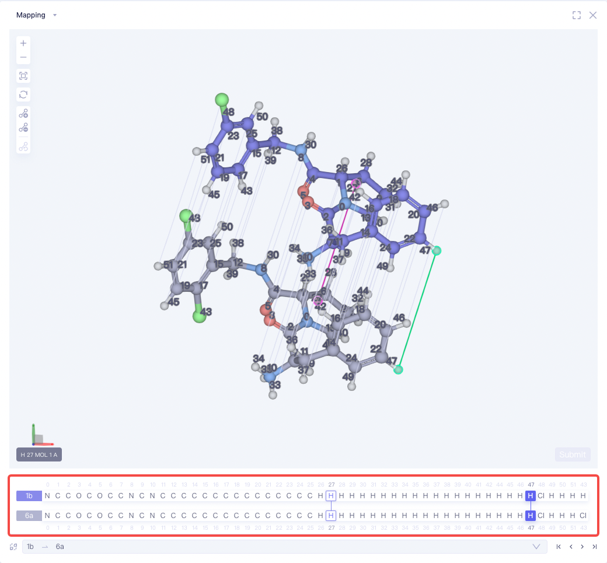Select N atom 0 in 1b row
607x563 pixels.
click(47, 496)
